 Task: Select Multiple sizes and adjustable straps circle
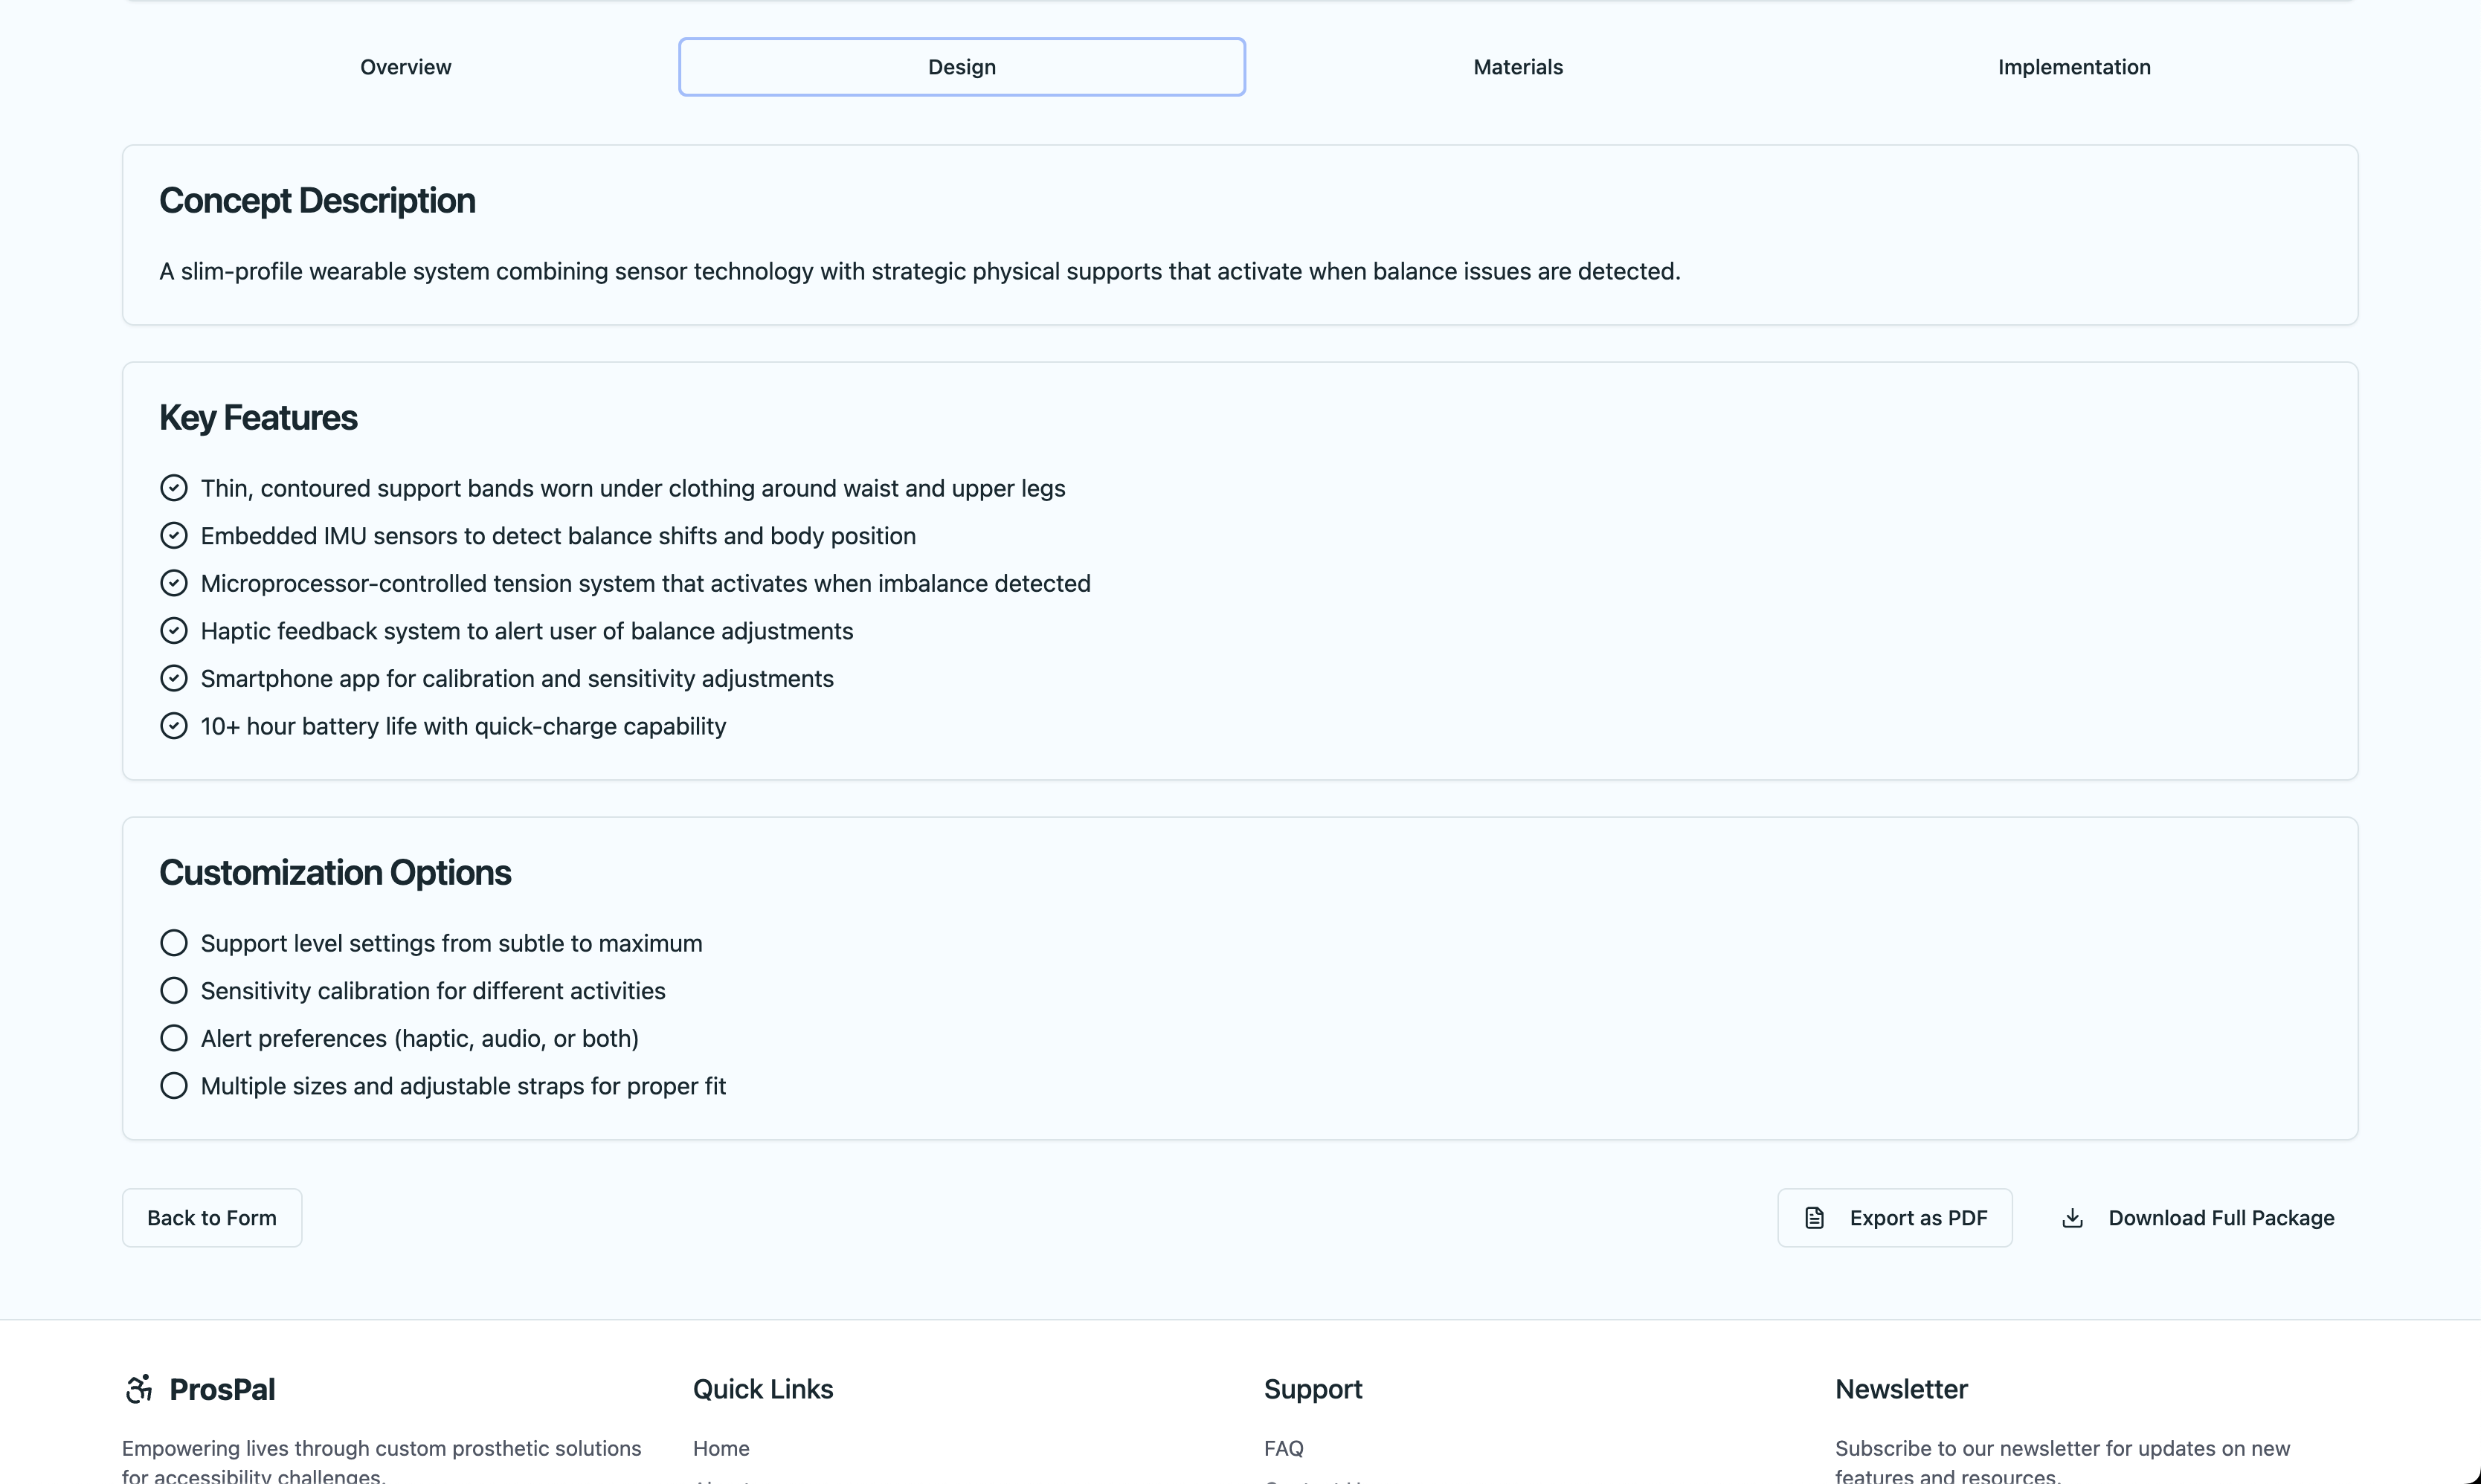(x=174, y=1086)
